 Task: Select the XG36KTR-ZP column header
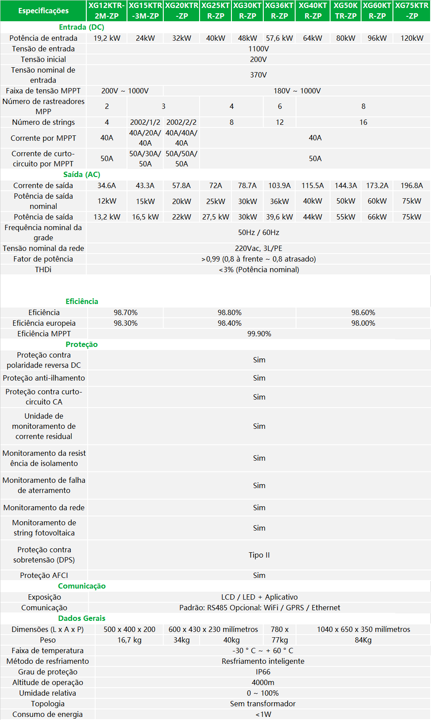[x=279, y=11]
